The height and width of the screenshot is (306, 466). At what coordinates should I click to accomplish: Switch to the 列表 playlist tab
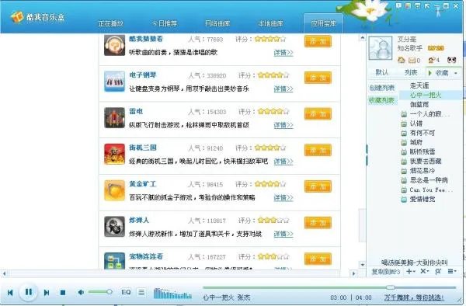411,72
